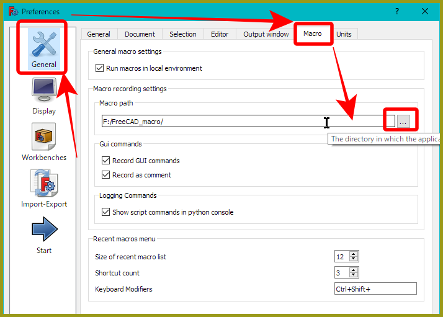Increase Size of recent macro list
The width and height of the screenshot is (443, 317).
click(354, 254)
